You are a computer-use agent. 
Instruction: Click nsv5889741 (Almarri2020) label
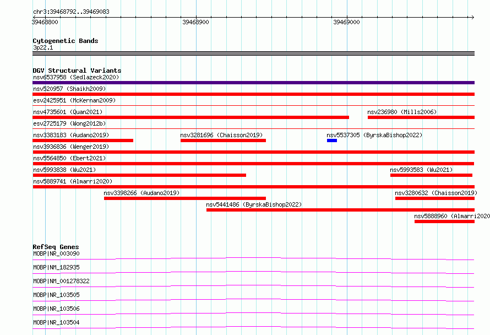(x=73, y=181)
